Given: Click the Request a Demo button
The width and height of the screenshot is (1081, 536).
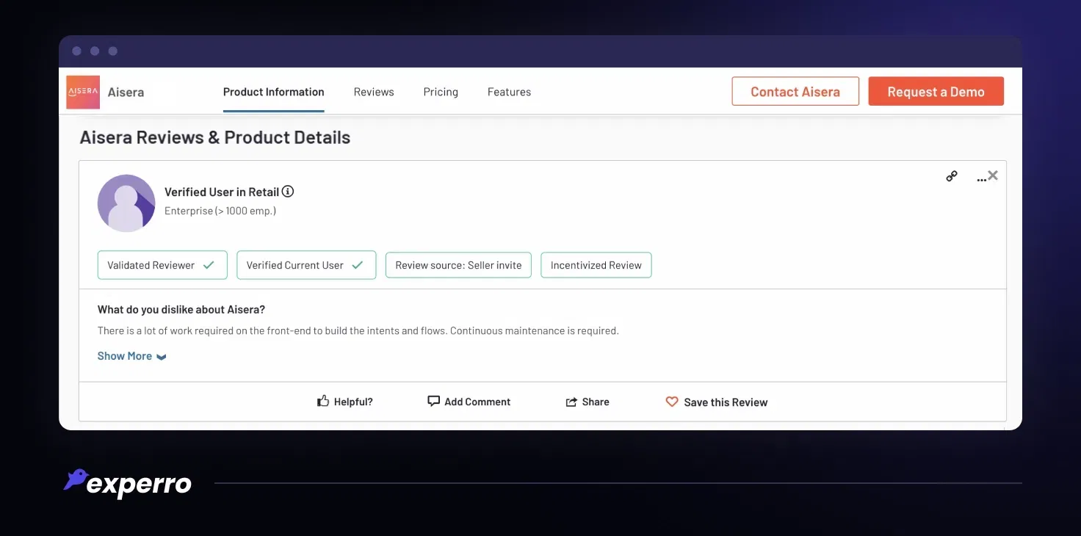Looking at the screenshot, I should click(x=936, y=92).
